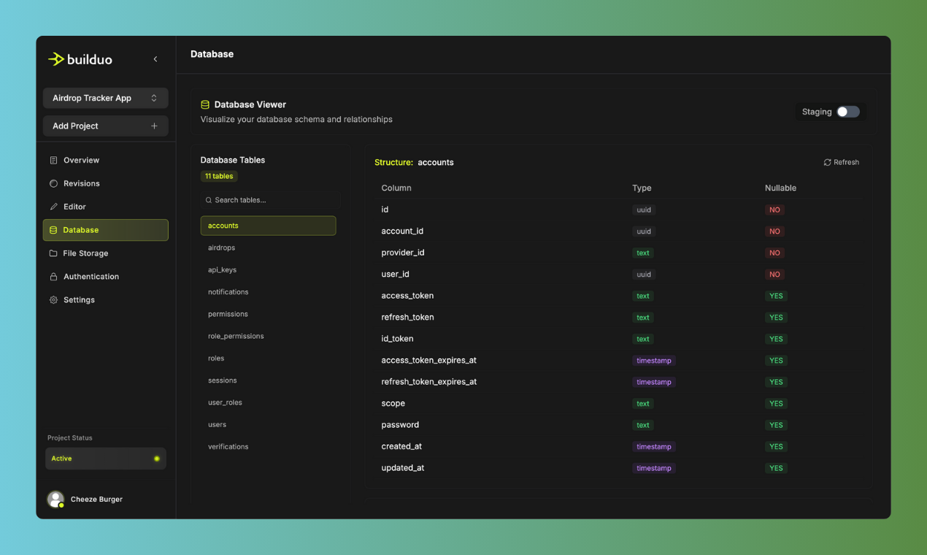
Task: Open File Storage using its folder icon
Action: tap(54, 253)
